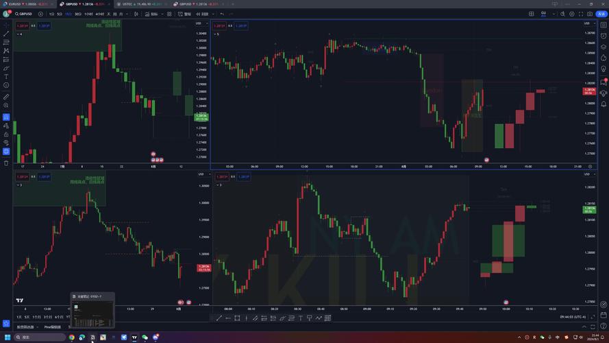Open the bar replay button
The image size is (609, 343).
pos(202,14)
